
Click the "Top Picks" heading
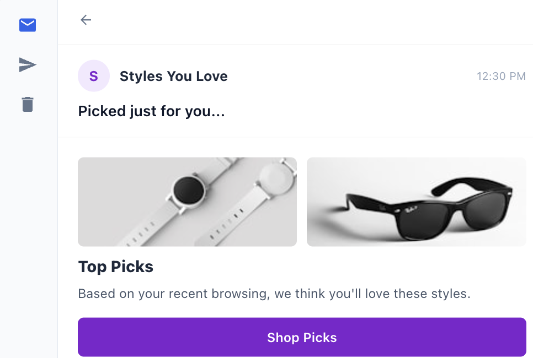(x=115, y=267)
